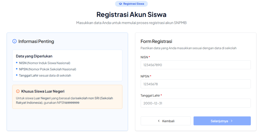266x134 pixels.
Task: Click the left chevron icon on Kembali
Action: pos(159,121)
